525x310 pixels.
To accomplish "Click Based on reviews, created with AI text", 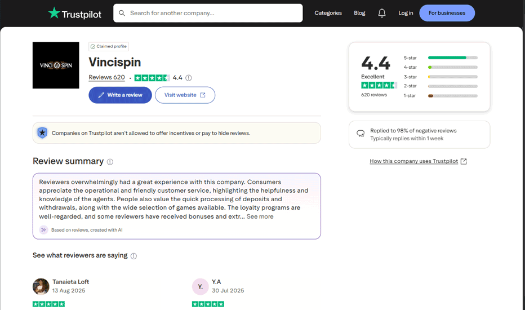I will (87, 230).
